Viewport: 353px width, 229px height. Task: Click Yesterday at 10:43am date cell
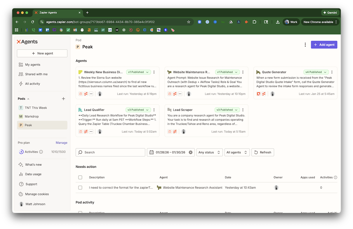coord(240,188)
